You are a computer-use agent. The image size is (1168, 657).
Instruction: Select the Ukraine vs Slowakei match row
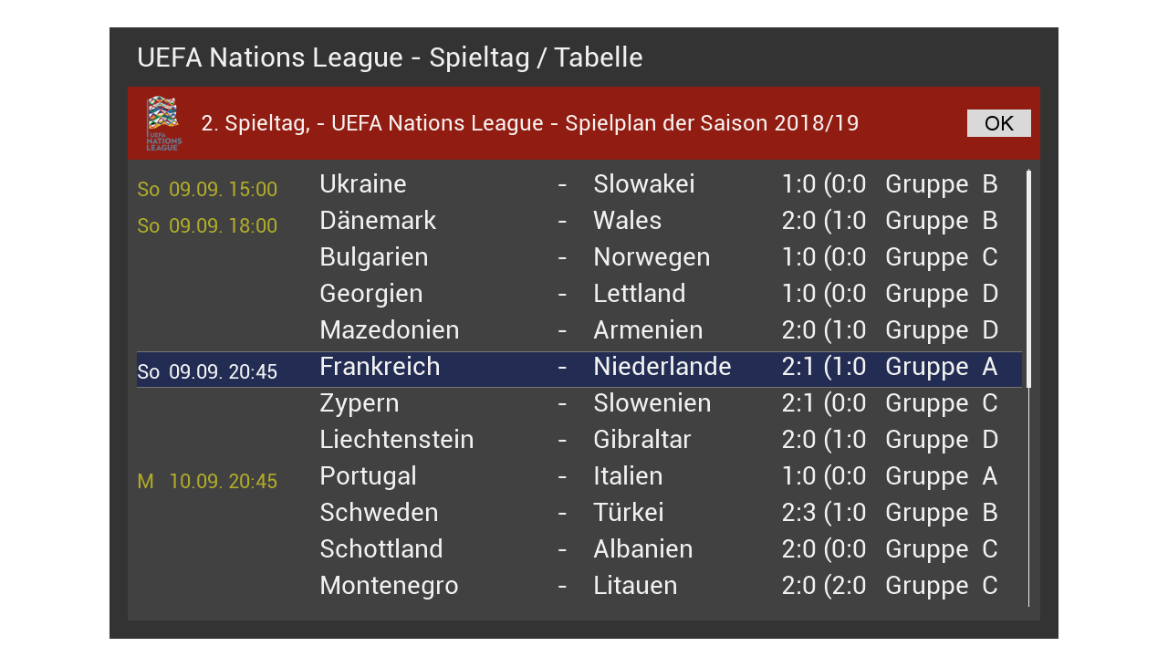click(579, 184)
